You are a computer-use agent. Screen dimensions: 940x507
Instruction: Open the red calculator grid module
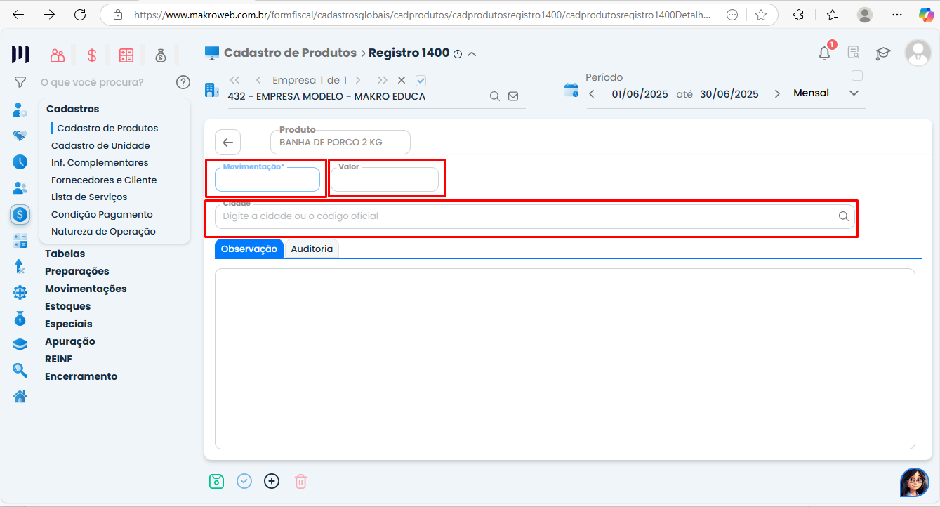(126, 55)
